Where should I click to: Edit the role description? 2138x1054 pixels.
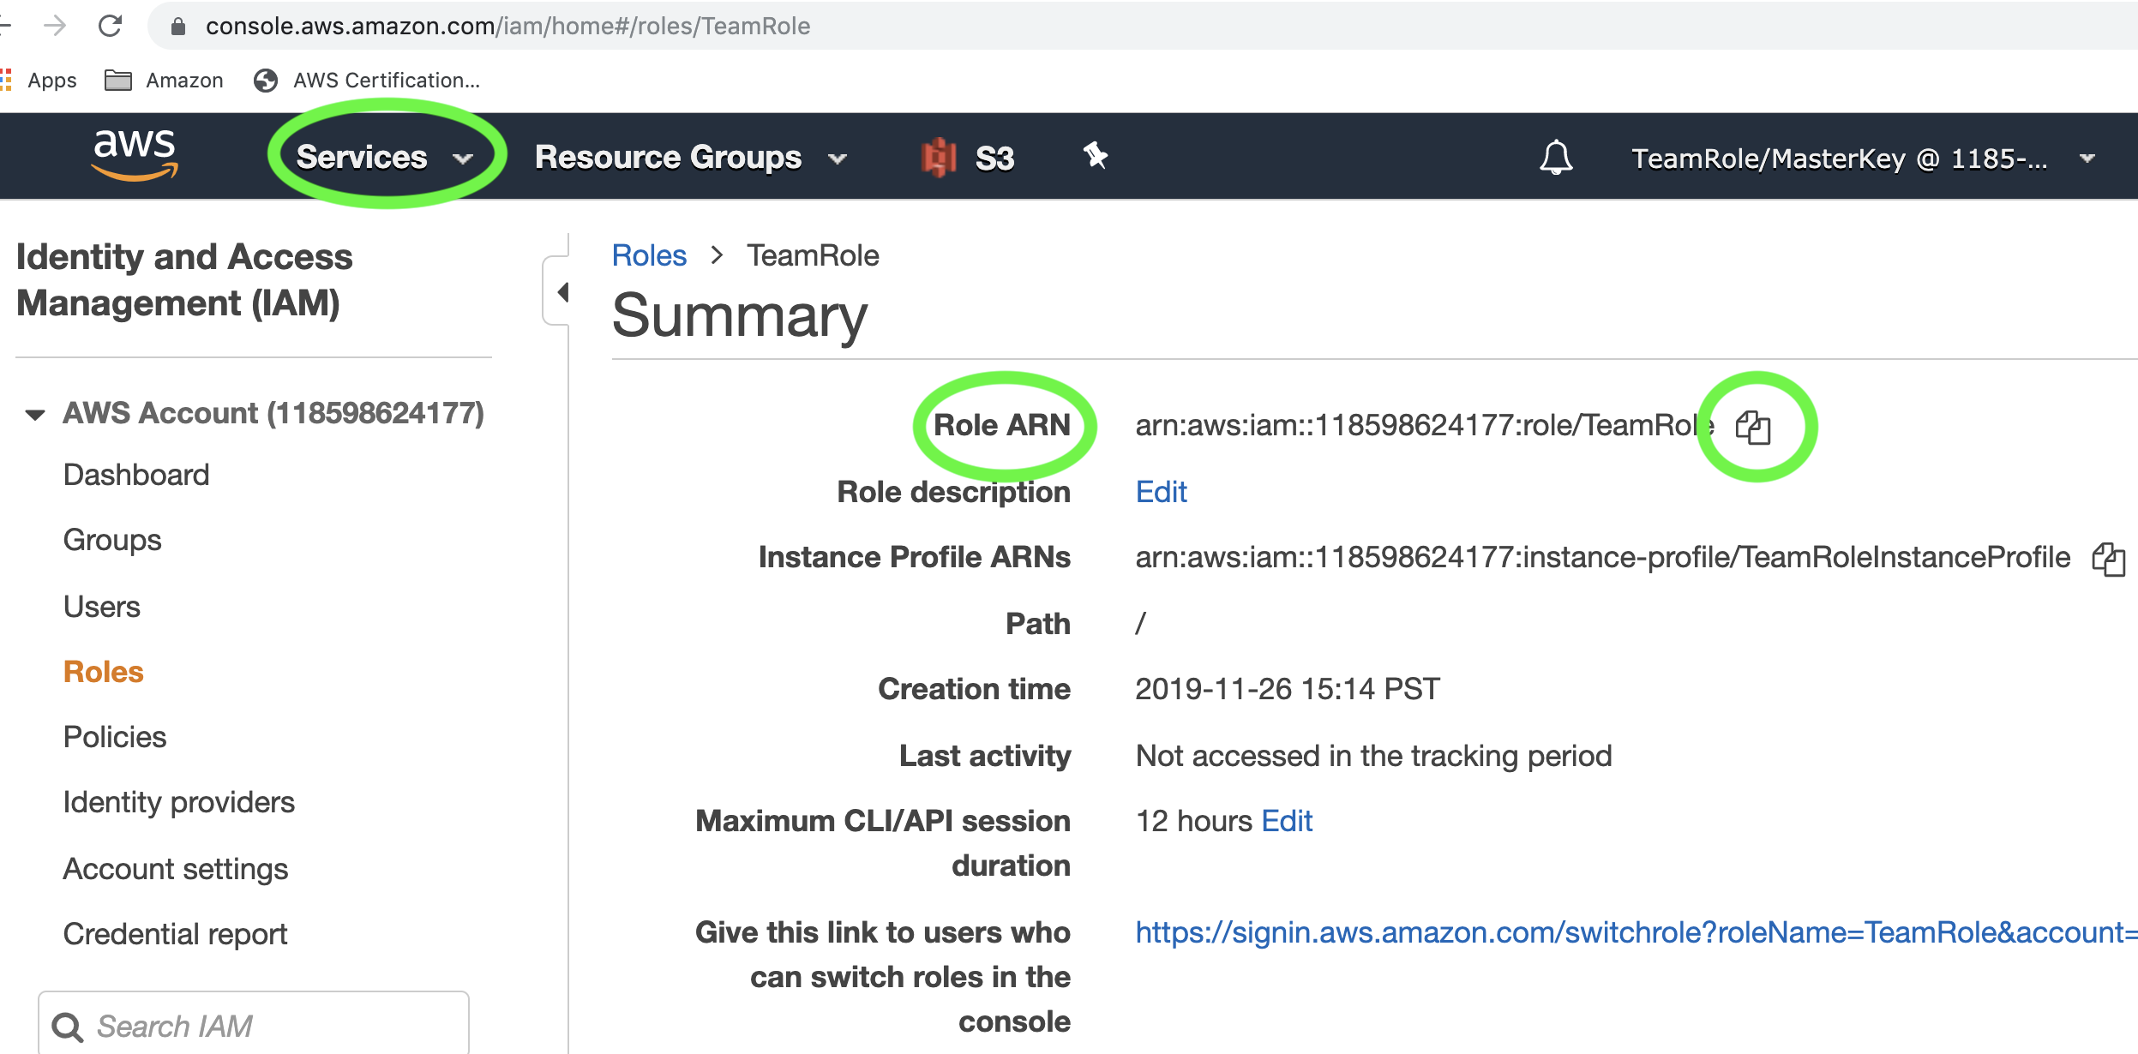pyautogui.click(x=1161, y=492)
